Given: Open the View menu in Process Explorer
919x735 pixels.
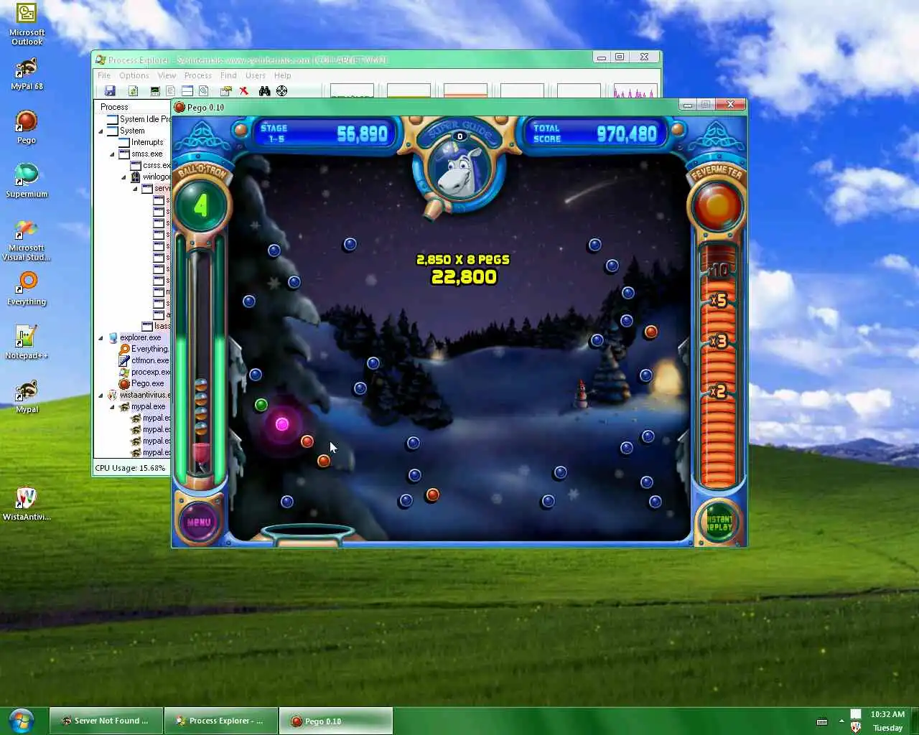Looking at the screenshot, I should coord(167,75).
